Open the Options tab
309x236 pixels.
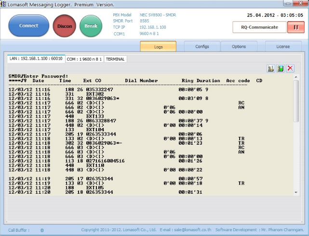[239, 47]
